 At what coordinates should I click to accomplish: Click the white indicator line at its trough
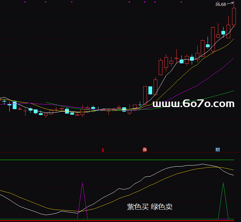[46, 215]
